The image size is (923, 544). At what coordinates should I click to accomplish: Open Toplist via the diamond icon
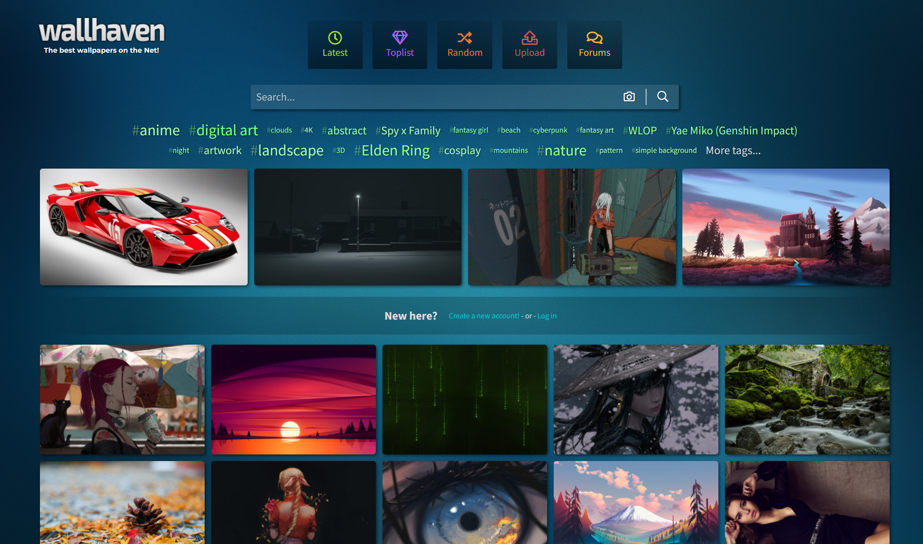coord(400,38)
